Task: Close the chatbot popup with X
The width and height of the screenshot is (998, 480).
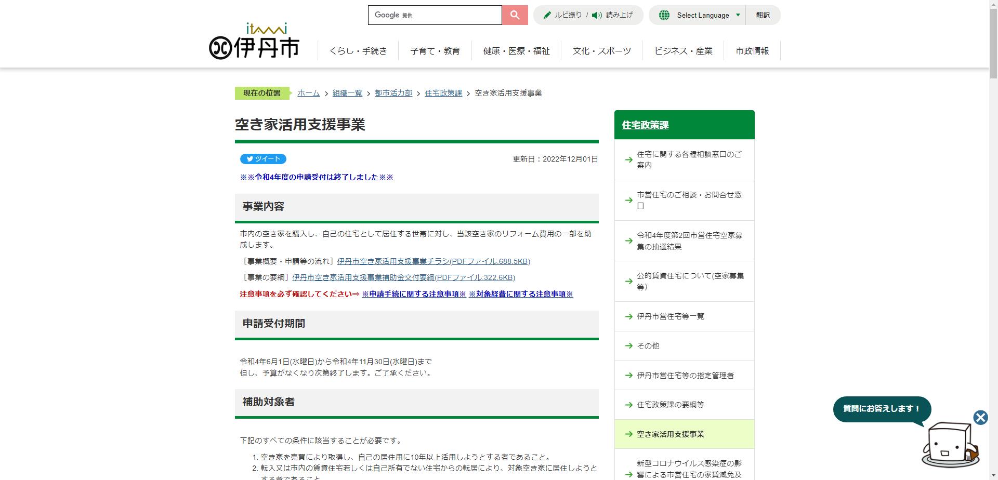Action: click(x=980, y=418)
